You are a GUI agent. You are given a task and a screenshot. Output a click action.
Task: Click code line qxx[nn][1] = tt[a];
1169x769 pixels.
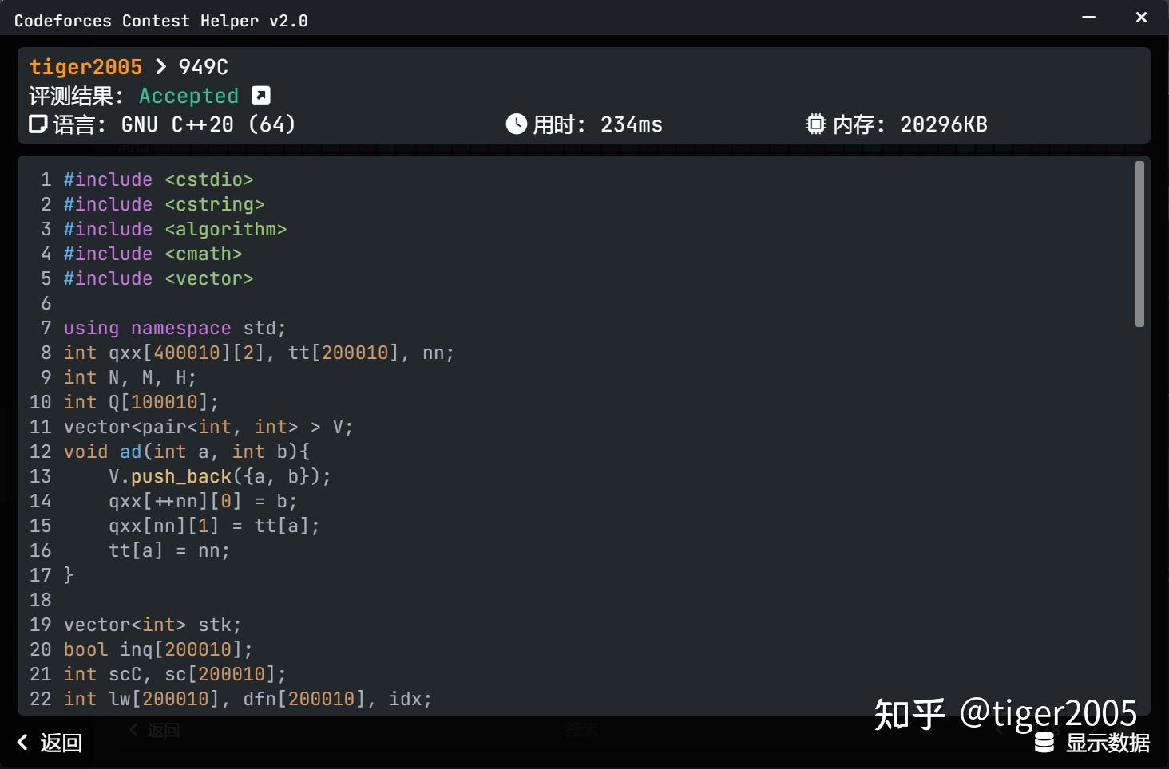pos(214,526)
